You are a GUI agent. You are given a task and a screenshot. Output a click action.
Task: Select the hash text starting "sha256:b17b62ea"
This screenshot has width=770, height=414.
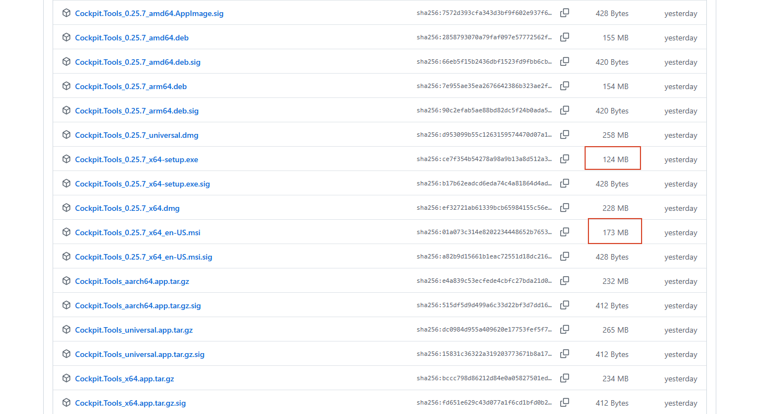coord(484,184)
